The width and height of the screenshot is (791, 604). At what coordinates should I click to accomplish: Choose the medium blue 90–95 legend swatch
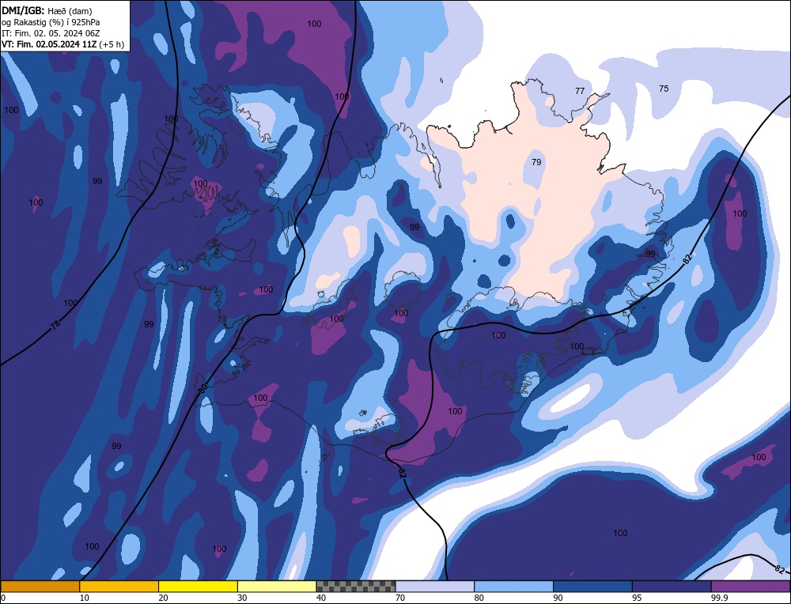point(592,587)
